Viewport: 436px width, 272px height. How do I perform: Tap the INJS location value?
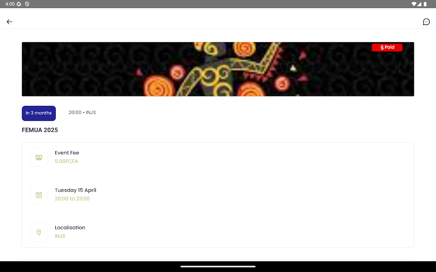60,236
